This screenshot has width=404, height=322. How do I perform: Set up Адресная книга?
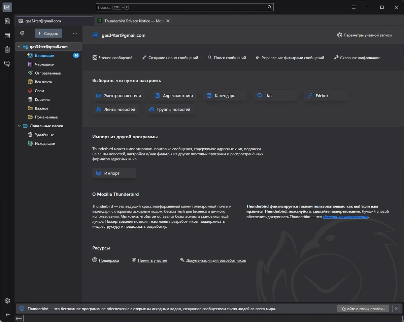point(174,96)
